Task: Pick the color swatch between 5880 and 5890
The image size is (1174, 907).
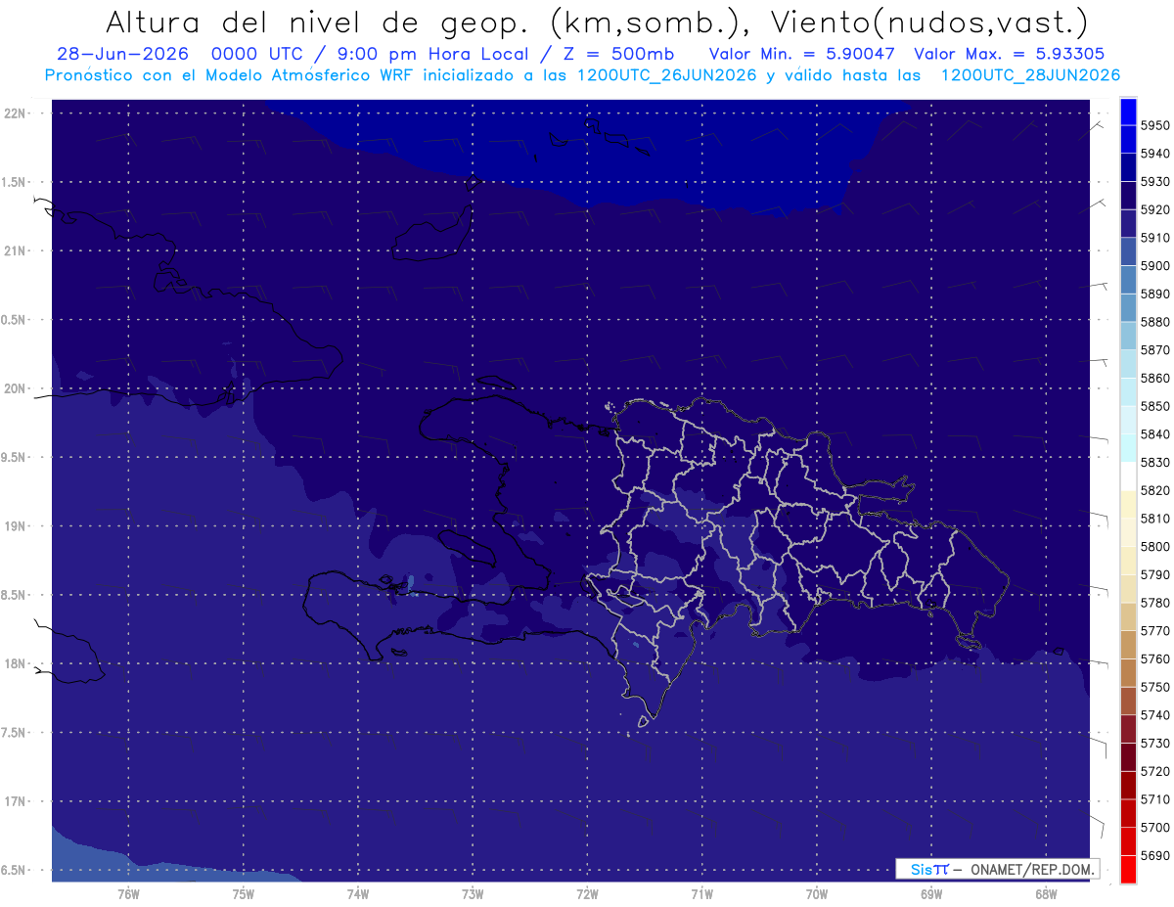Action: [1128, 308]
